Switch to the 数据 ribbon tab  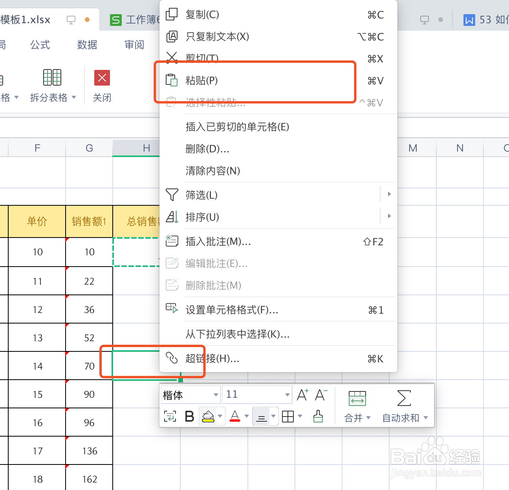click(87, 45)
